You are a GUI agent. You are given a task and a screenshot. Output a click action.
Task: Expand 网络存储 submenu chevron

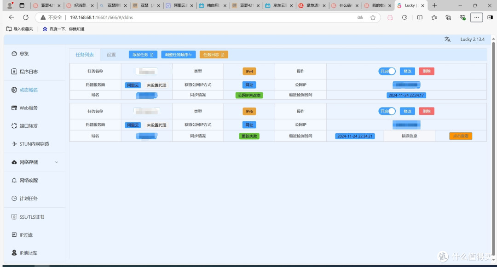click(x=57, y=162)
